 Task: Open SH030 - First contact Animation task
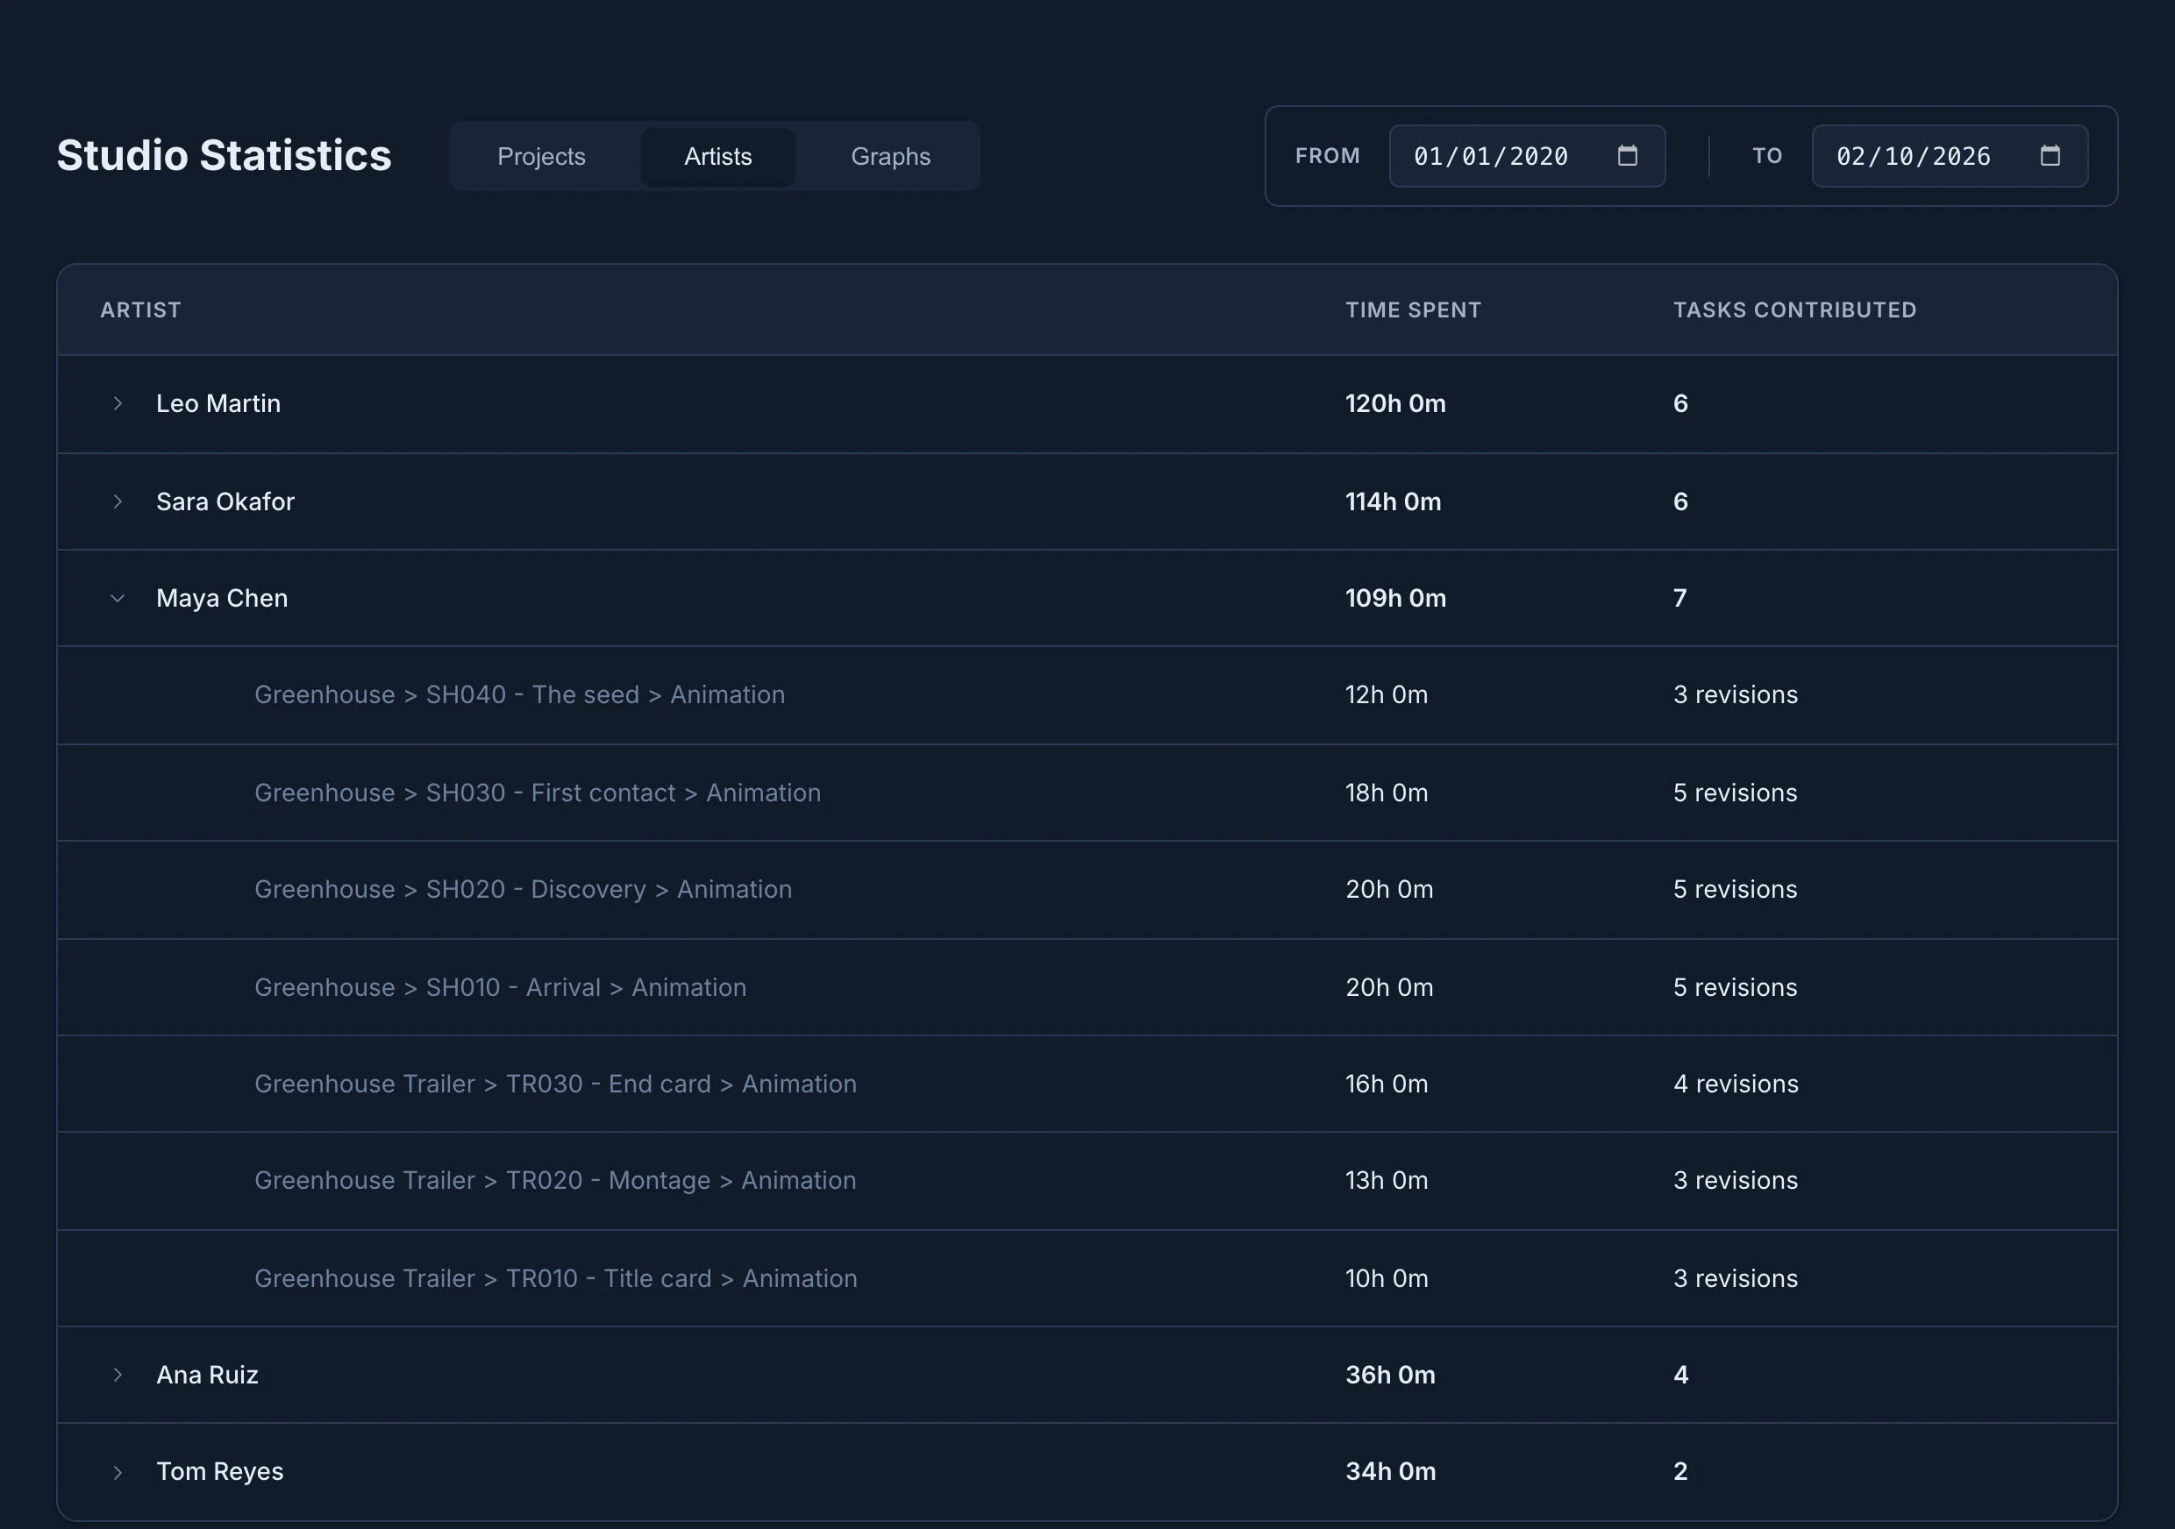pos(537,793)
